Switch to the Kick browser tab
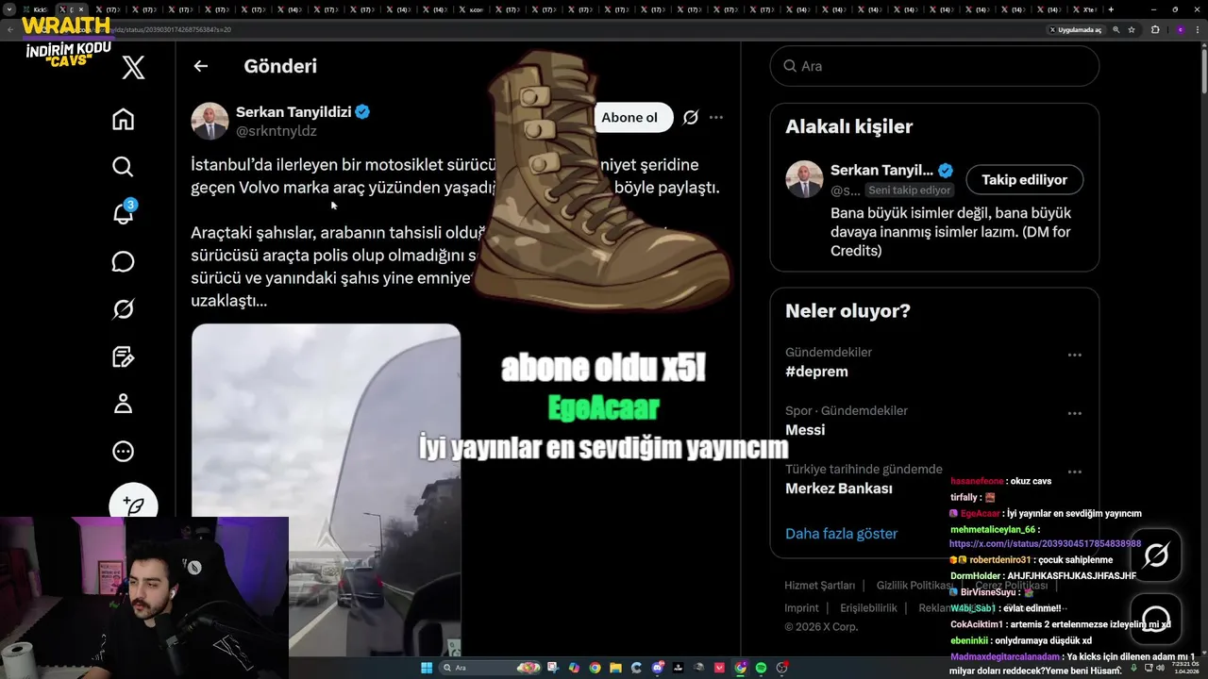Image resolution: width=1208 pixels, height=679 pixels. point(36,9)
